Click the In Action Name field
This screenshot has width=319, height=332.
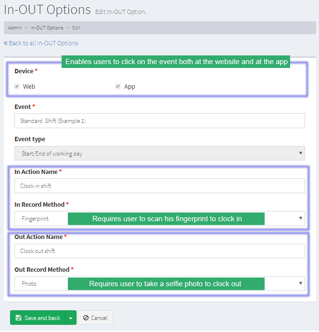159,186
